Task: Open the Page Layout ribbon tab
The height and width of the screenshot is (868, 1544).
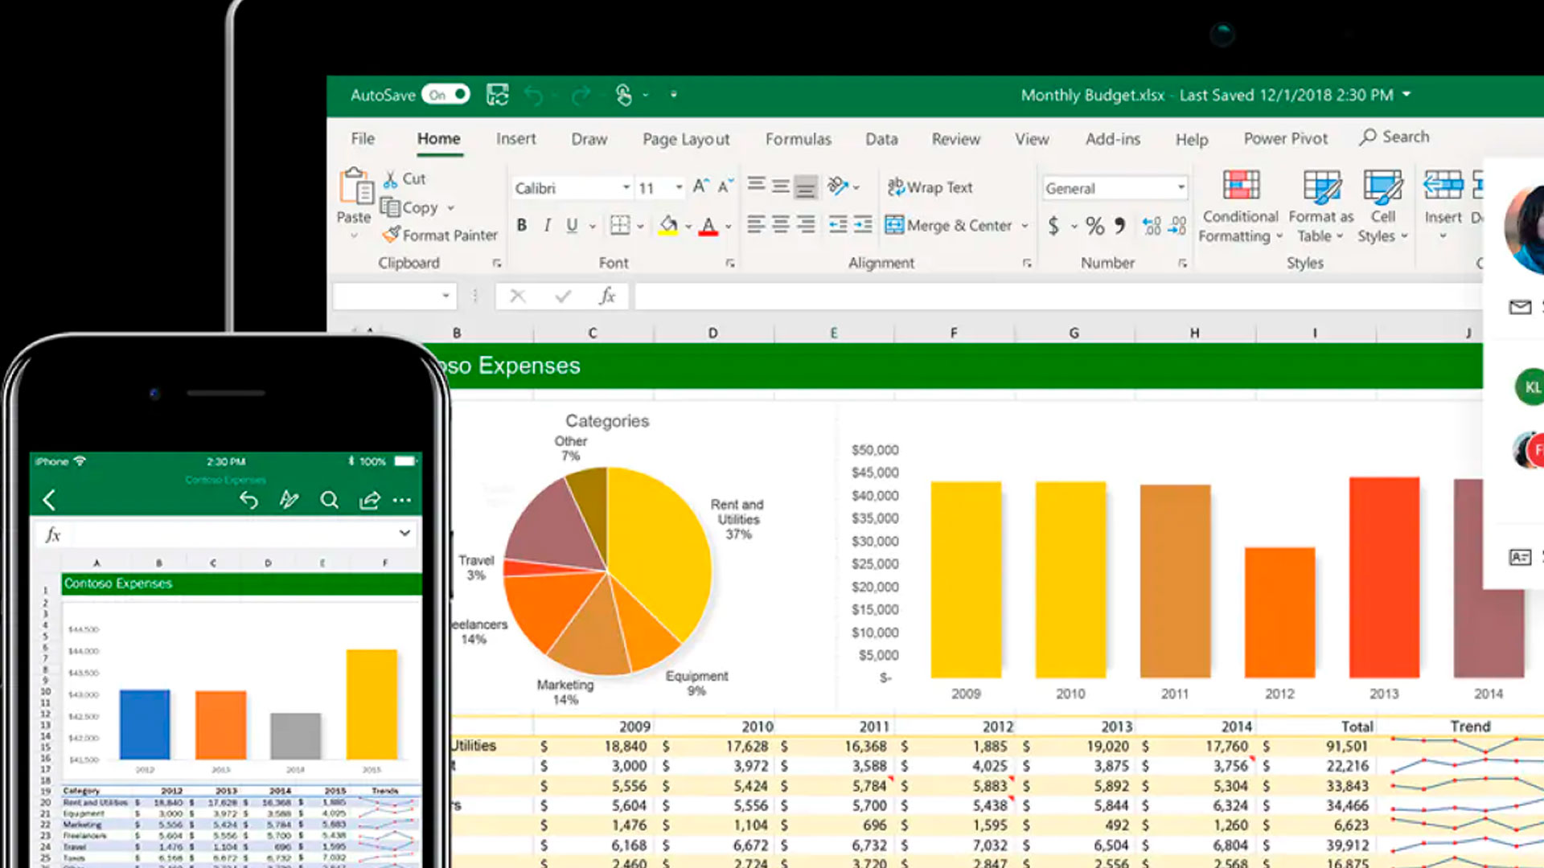Action: pyautogui.click(x=686, y=139)
